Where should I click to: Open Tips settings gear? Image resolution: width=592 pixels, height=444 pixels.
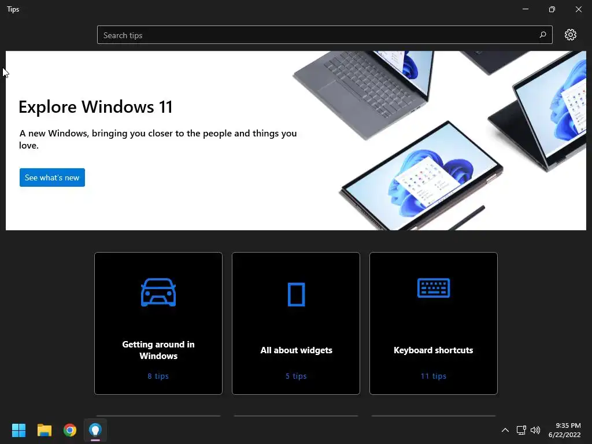pos(570,35)
